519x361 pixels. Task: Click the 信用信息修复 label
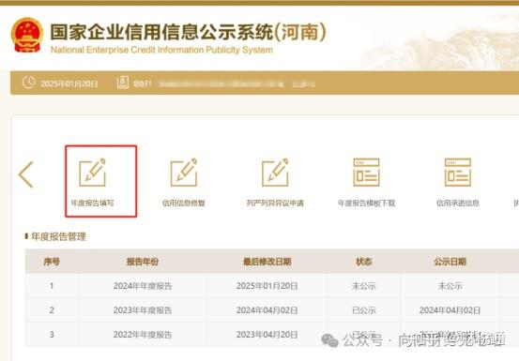(184, 203)
